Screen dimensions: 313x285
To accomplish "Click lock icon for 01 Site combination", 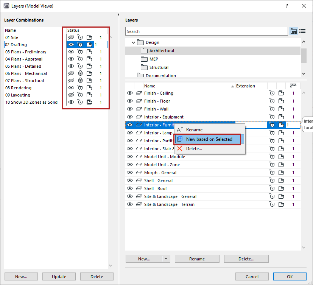I will [x=80, y=37].
